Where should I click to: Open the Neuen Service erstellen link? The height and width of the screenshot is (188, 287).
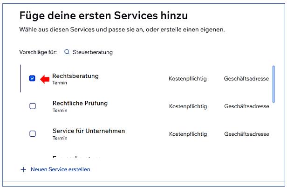(x=60, y=169)
